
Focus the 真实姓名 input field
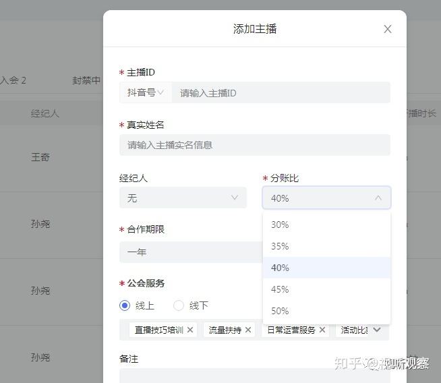255,145
